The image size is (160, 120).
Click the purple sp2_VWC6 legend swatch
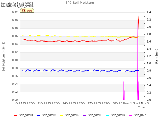pos(85,115)
